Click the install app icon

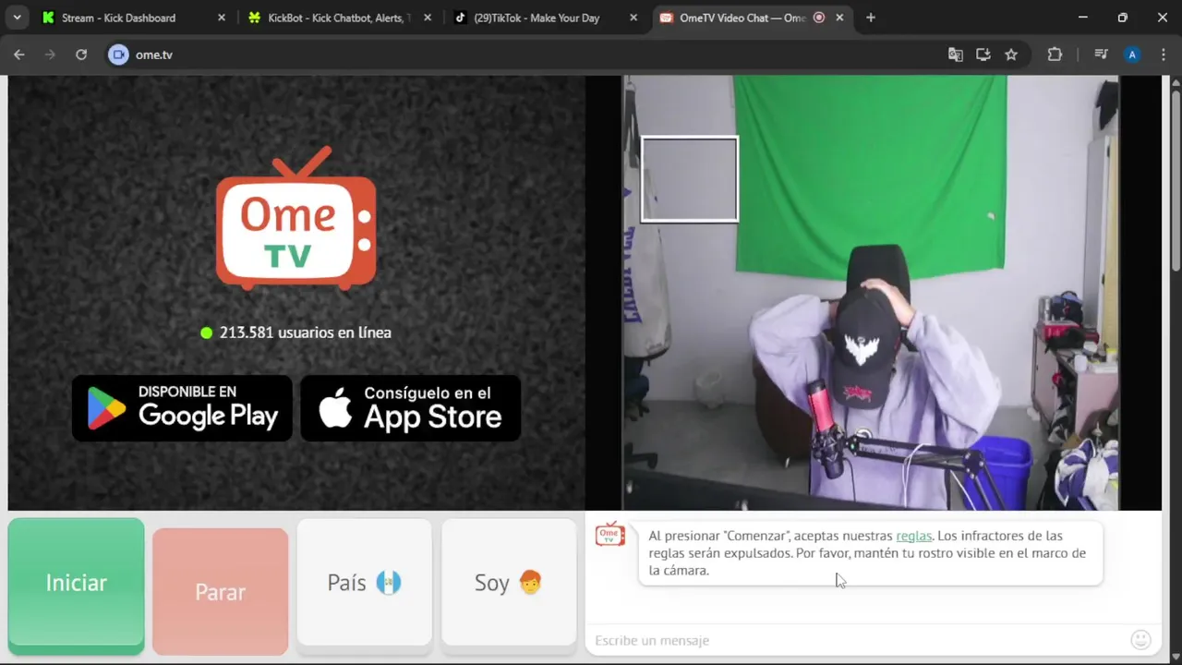click(983, 54)
